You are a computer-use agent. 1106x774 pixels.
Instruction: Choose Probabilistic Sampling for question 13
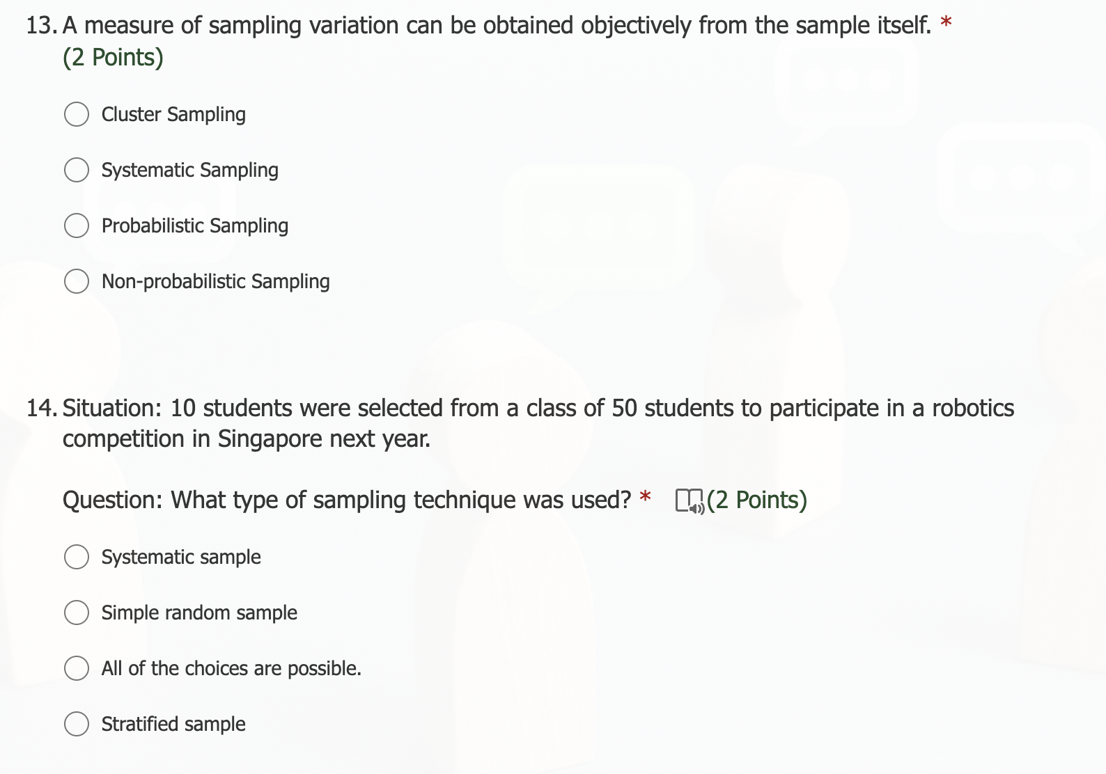tap(77, 225)
